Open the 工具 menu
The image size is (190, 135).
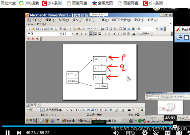pyautogui.click(x=104, y=20)
